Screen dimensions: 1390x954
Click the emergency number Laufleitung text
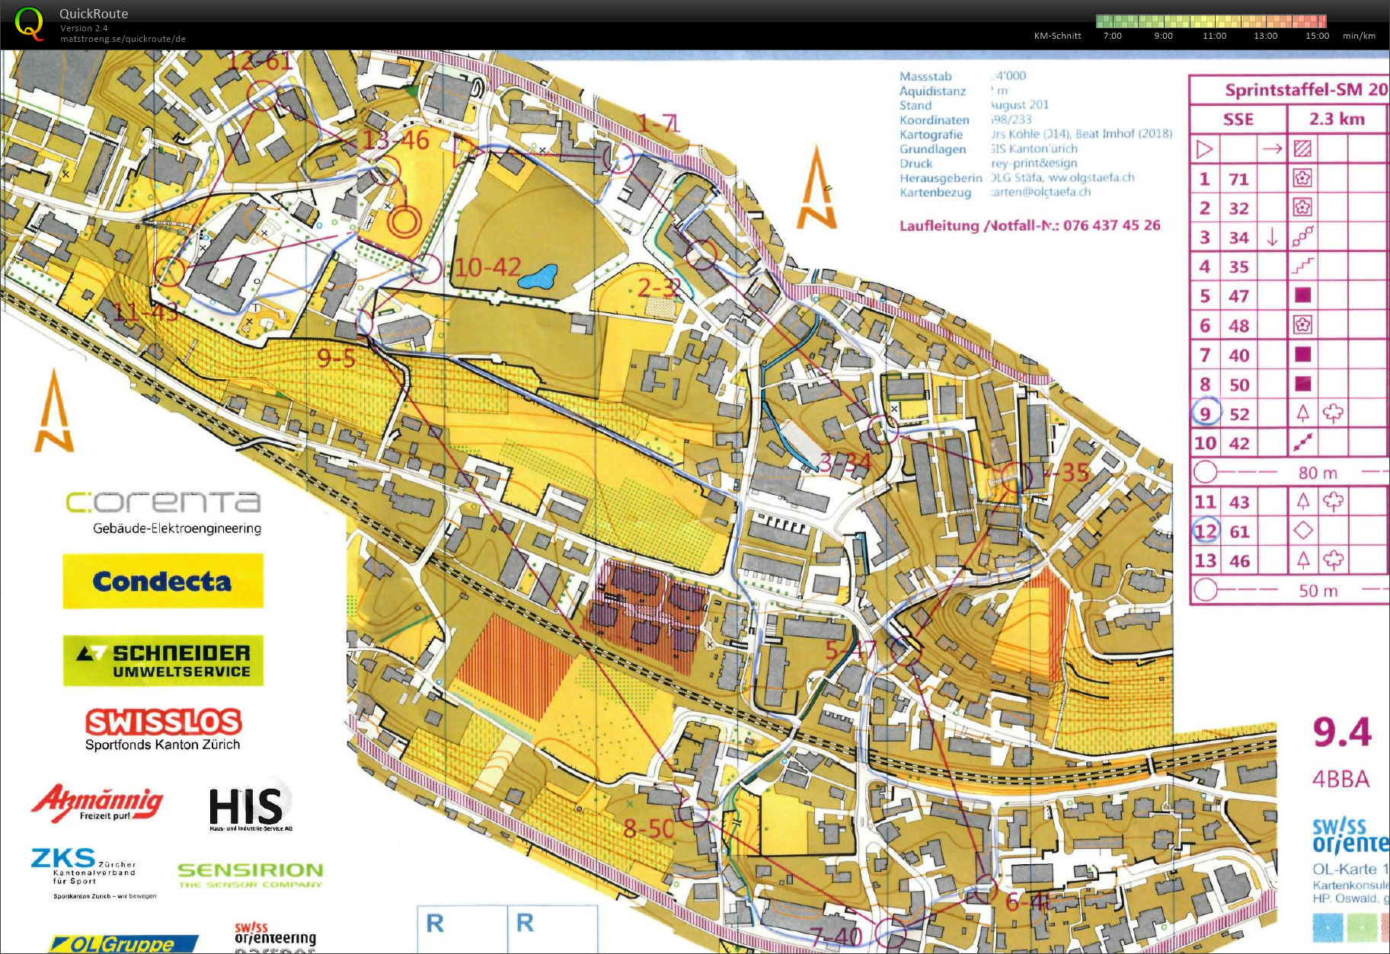[x=1029, y=225]
